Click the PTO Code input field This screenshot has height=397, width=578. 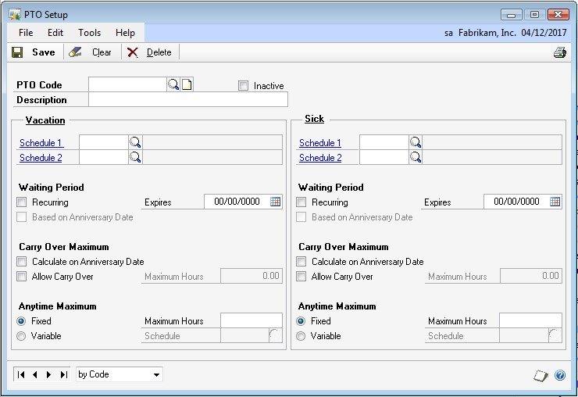[x=127, y=84]
